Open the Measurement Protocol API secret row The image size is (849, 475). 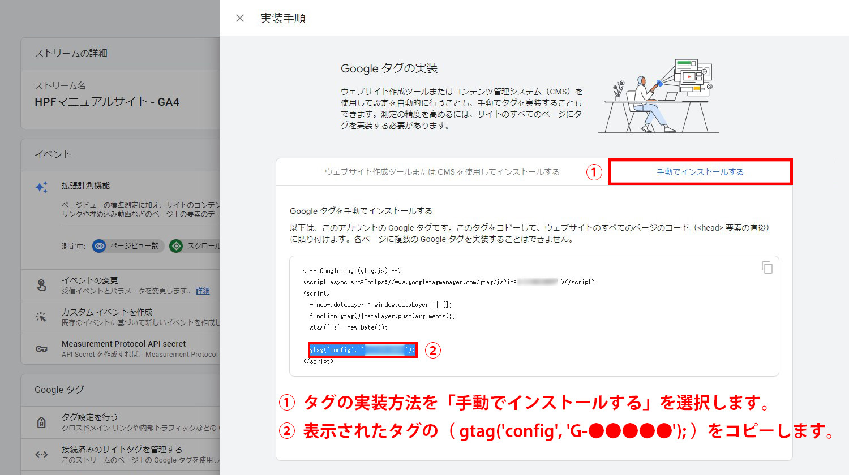point(121,348)
